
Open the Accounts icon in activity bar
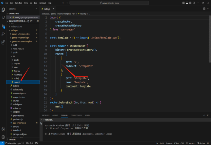click(3, 129)
